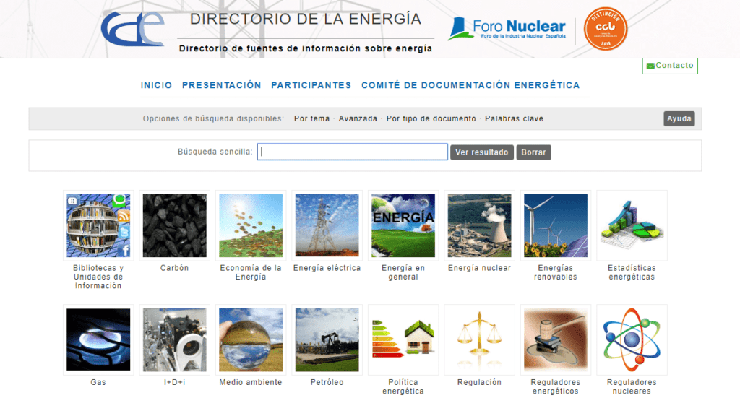
Task: Choose the Avanzada search option
Action: point(358,119)
